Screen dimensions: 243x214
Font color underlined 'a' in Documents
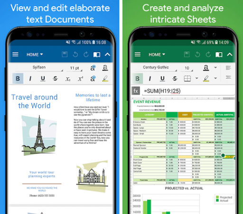tap(105, 68)
